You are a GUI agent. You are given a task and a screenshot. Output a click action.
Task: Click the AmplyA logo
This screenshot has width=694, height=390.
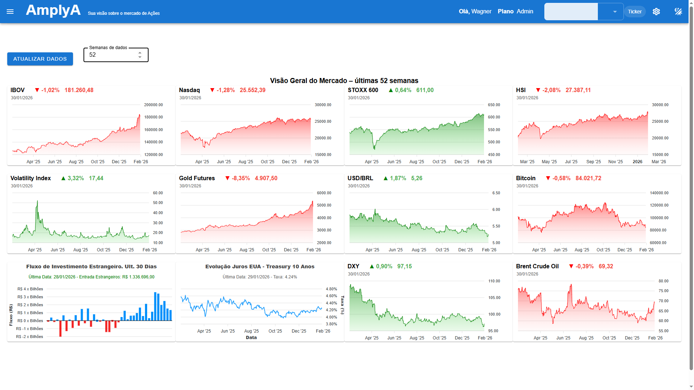pyautogui.click(x=53, y=10)
